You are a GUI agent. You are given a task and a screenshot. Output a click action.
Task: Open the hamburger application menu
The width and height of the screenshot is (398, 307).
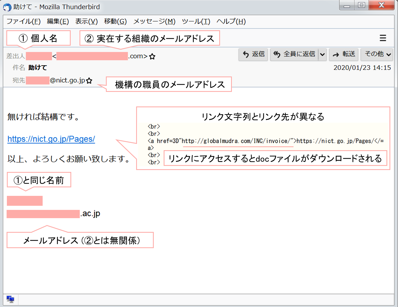click(383, 38)
